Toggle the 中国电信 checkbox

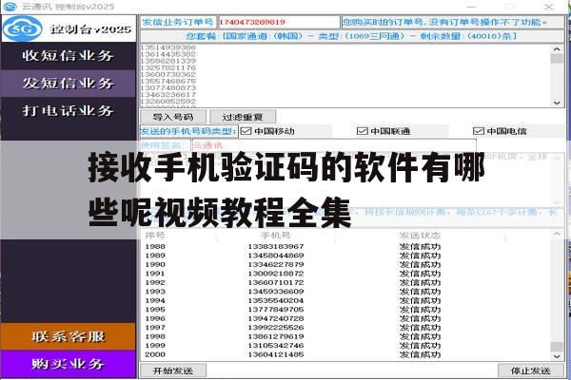(x=478, y=131)
